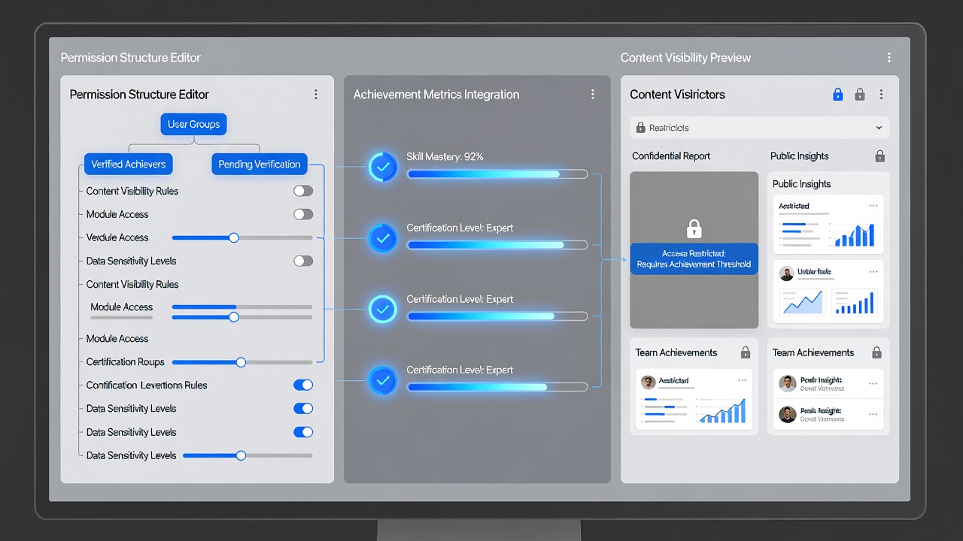963x541 pixels.
Task: Click the "Content Visibility Preview" header text
Action: tap(685, 58)
